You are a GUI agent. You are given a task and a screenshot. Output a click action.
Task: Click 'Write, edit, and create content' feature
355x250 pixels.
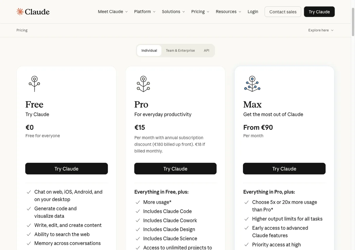68,225
